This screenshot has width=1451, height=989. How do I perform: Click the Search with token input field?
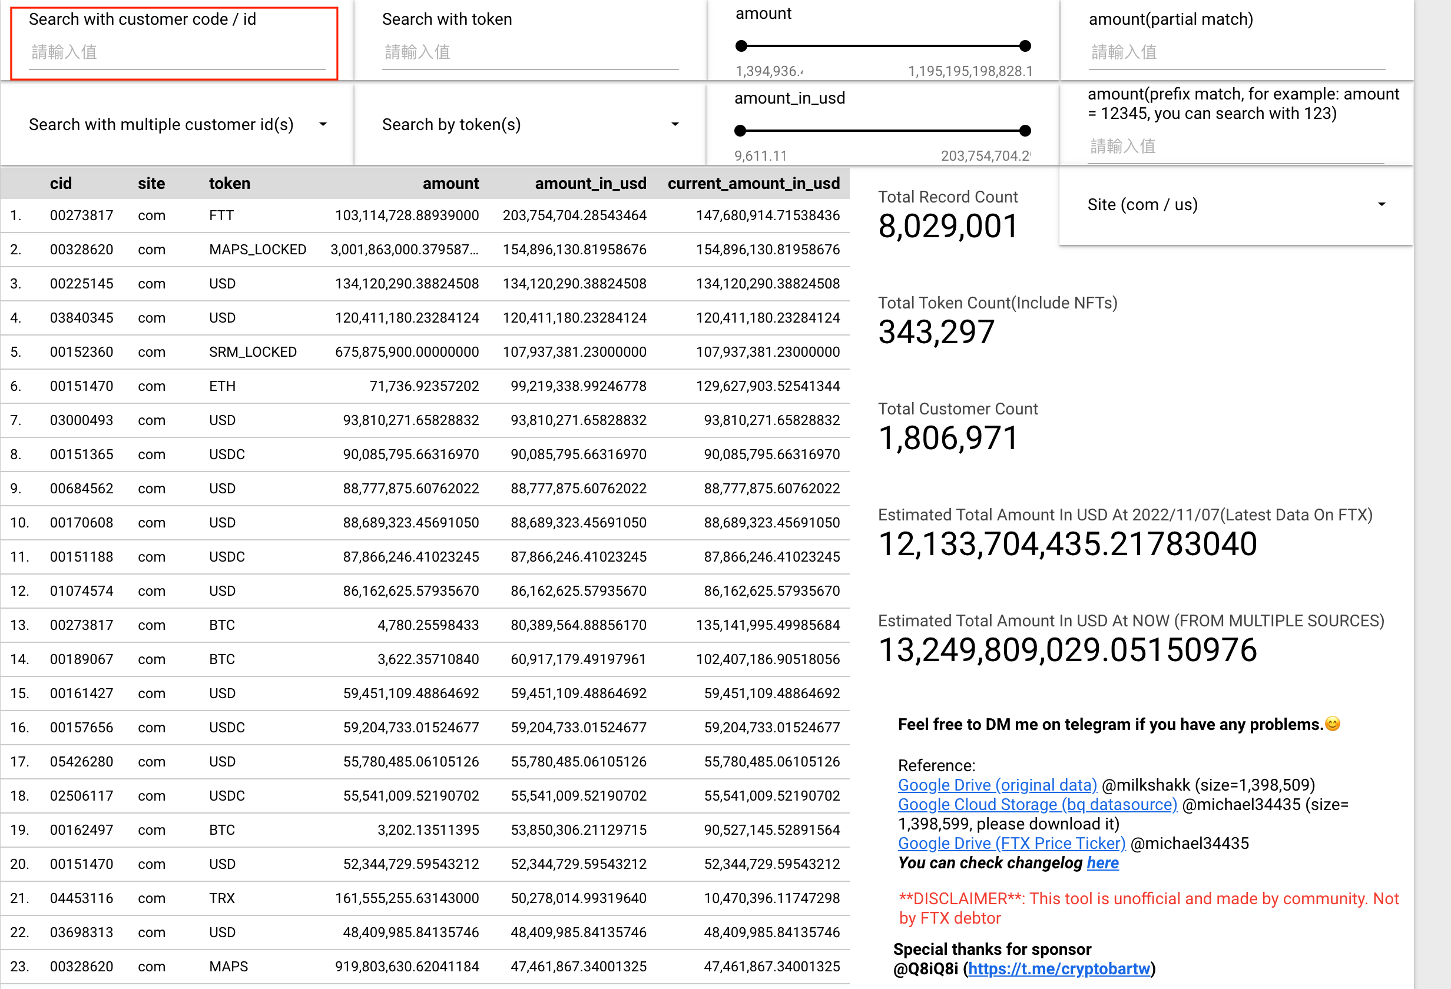[x=529, y=52]
